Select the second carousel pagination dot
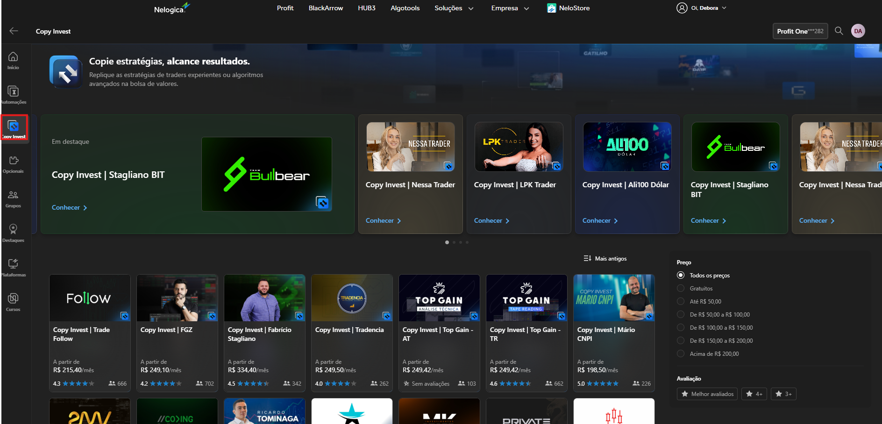The height and width of the screenshot is (424, 882). [454, 242]
